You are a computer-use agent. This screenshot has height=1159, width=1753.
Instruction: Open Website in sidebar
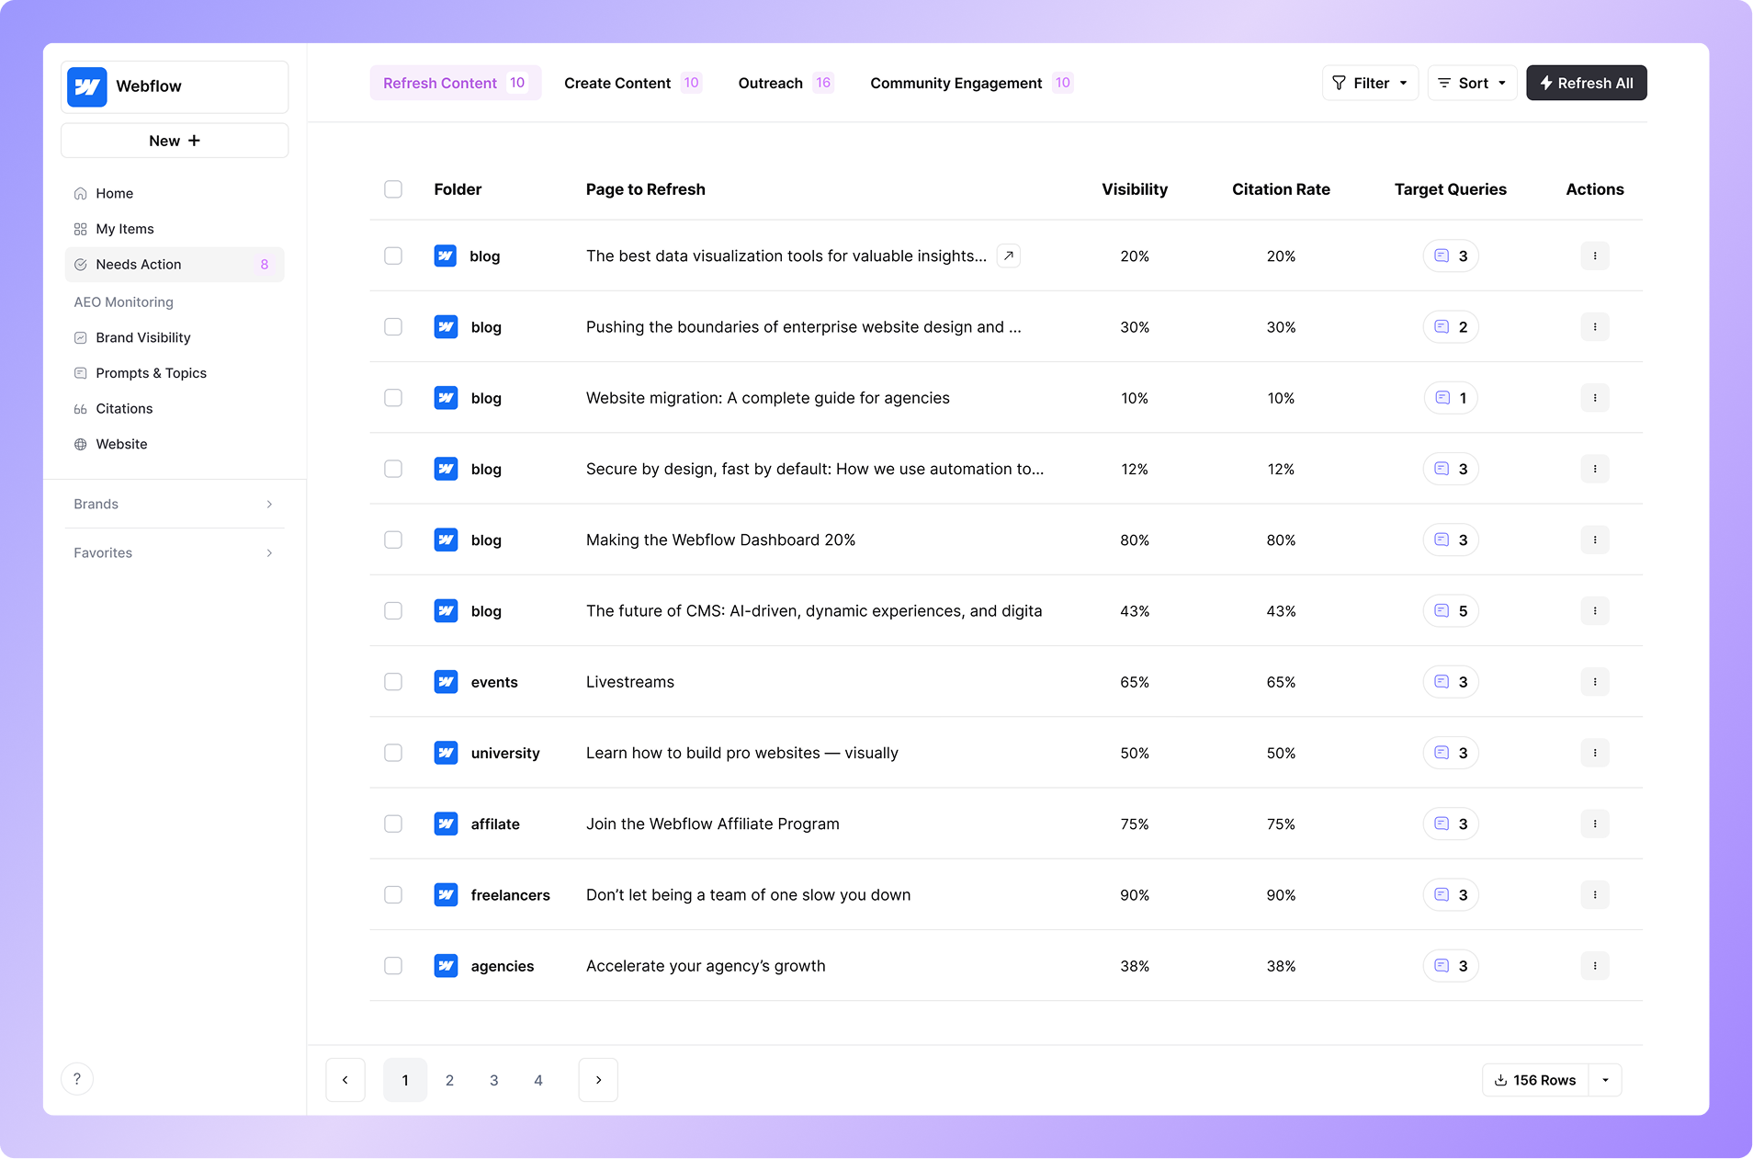coord(175,444)
